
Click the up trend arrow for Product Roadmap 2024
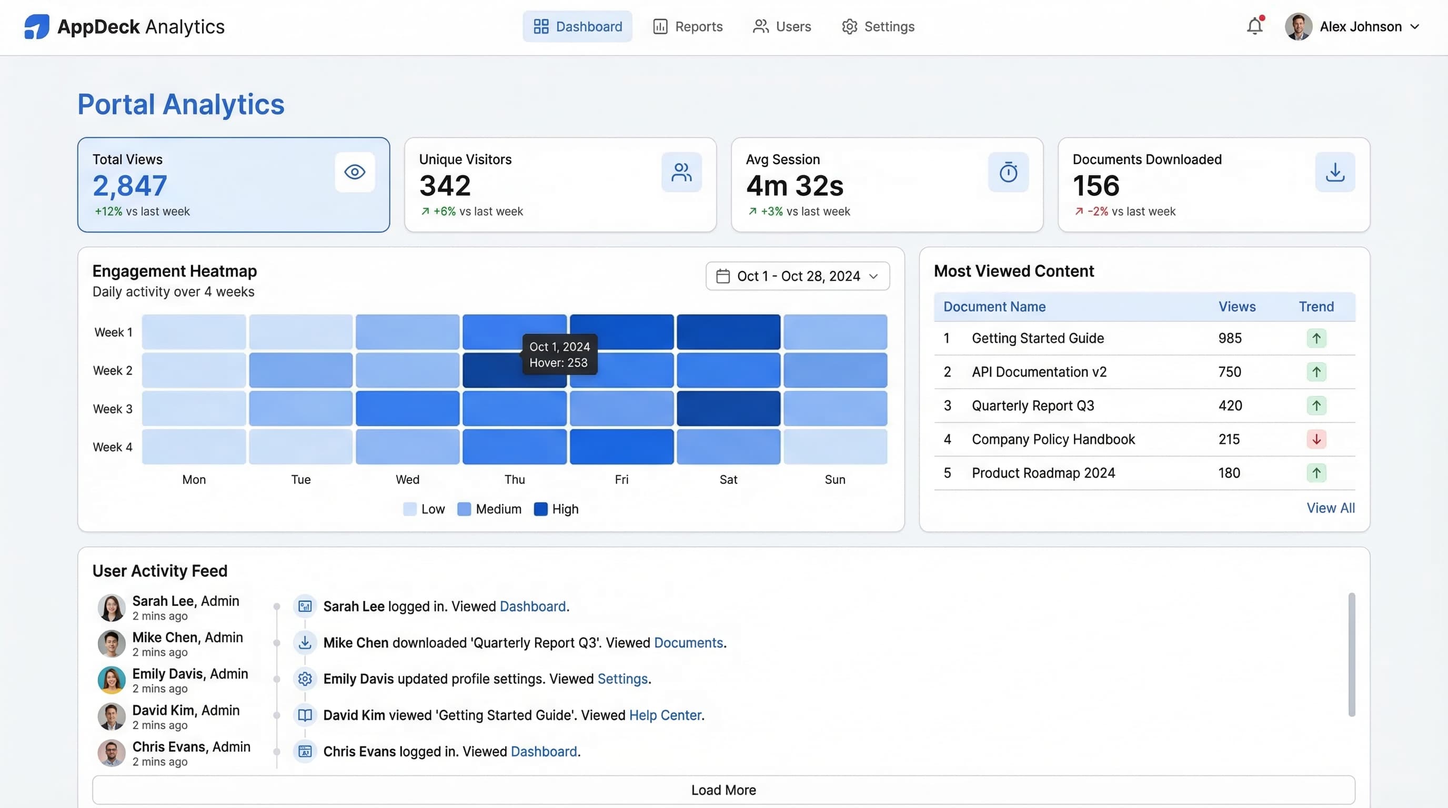click(1316, 473)
